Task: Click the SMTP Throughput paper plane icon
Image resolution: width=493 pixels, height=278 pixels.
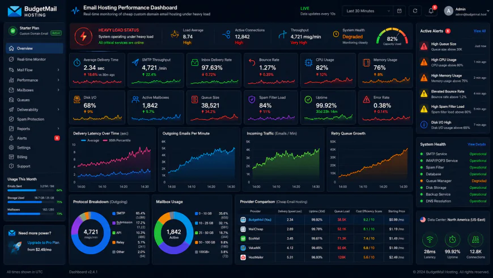Action: coord(135,62)
